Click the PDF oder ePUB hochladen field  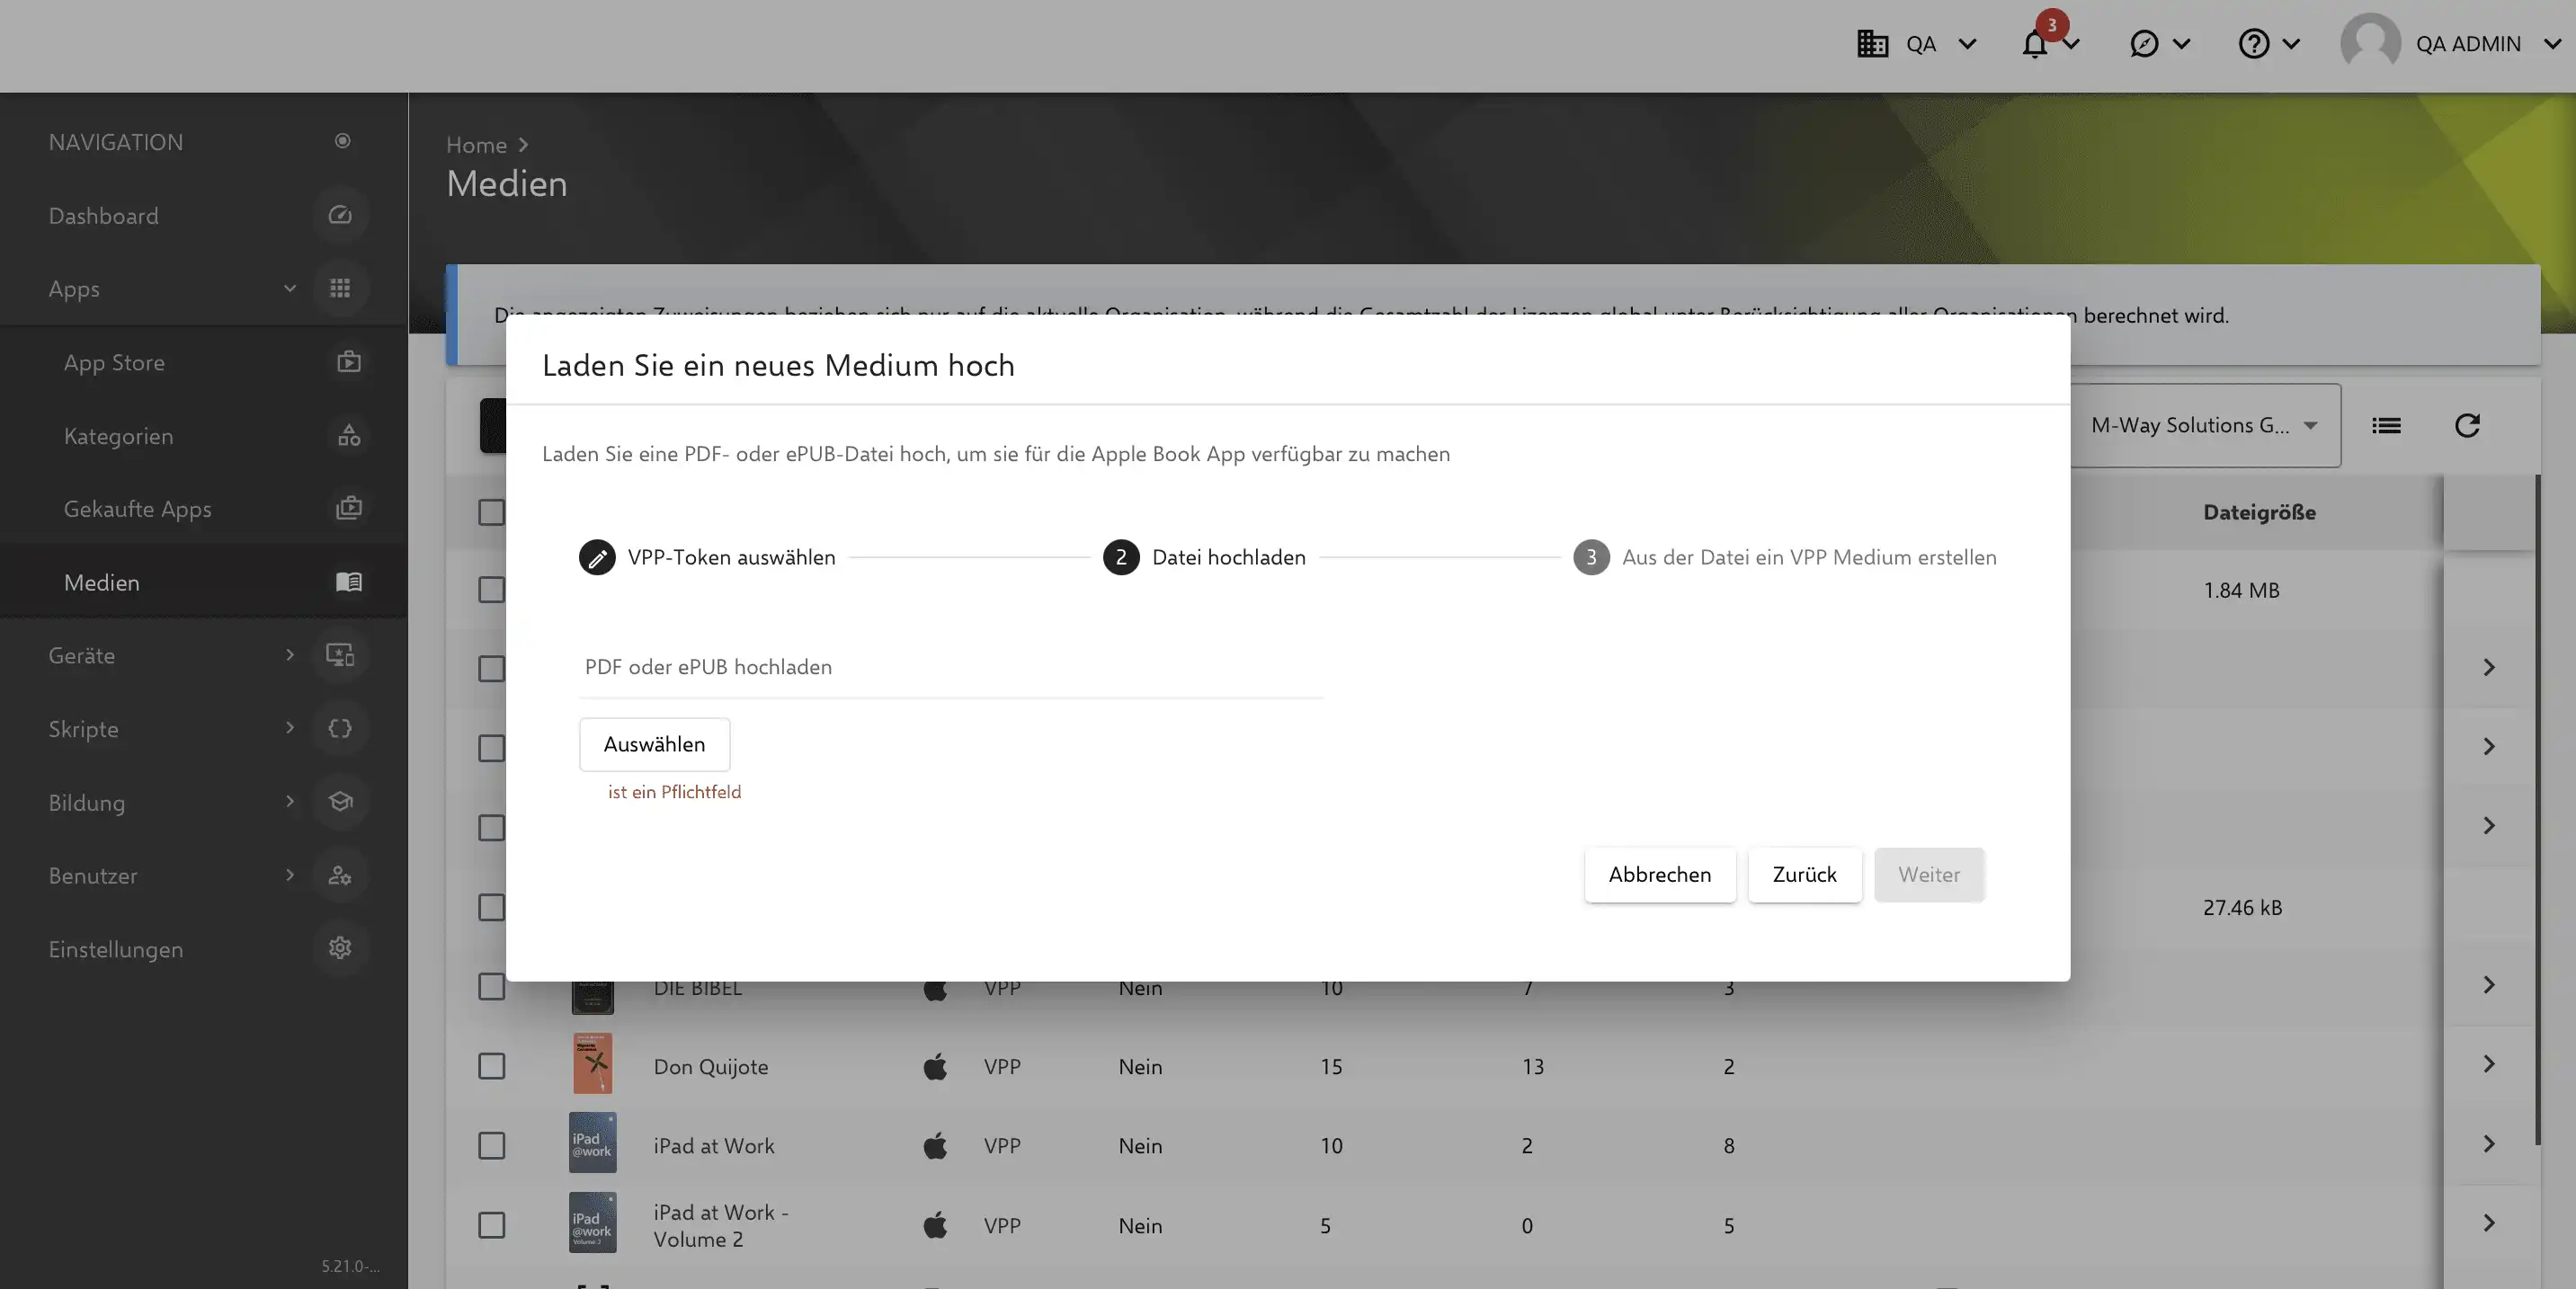pos(951,668)
